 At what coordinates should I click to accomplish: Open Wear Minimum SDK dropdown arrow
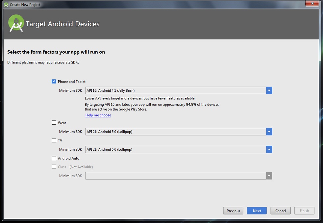[269, 132]
